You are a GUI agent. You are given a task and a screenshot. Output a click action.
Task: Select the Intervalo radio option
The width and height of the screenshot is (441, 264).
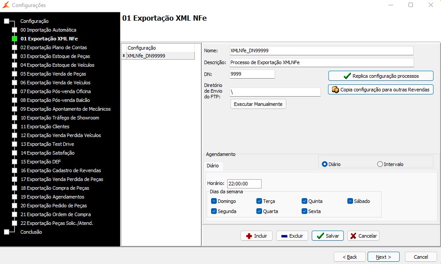(380, 164)
